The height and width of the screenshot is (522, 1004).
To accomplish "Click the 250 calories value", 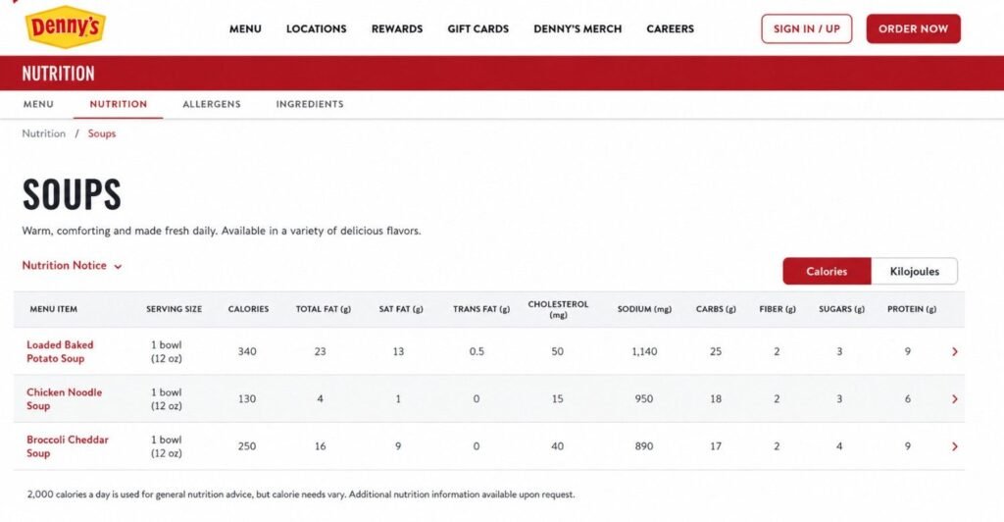I will [x=247, y=446].
